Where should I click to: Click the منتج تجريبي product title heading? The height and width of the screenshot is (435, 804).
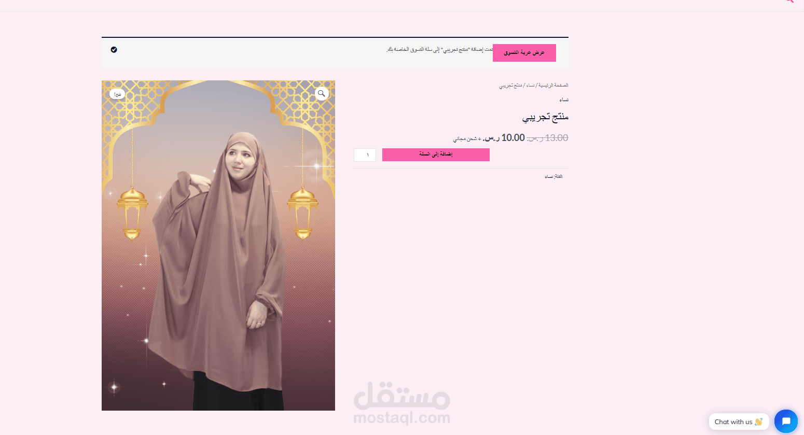click(x=545, y=117)
